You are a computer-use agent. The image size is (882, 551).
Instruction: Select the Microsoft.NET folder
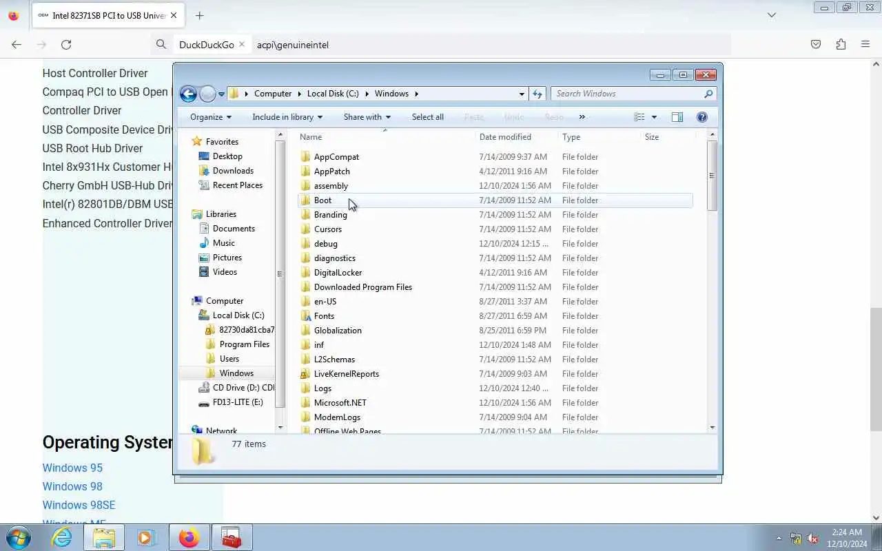point(340,402)
